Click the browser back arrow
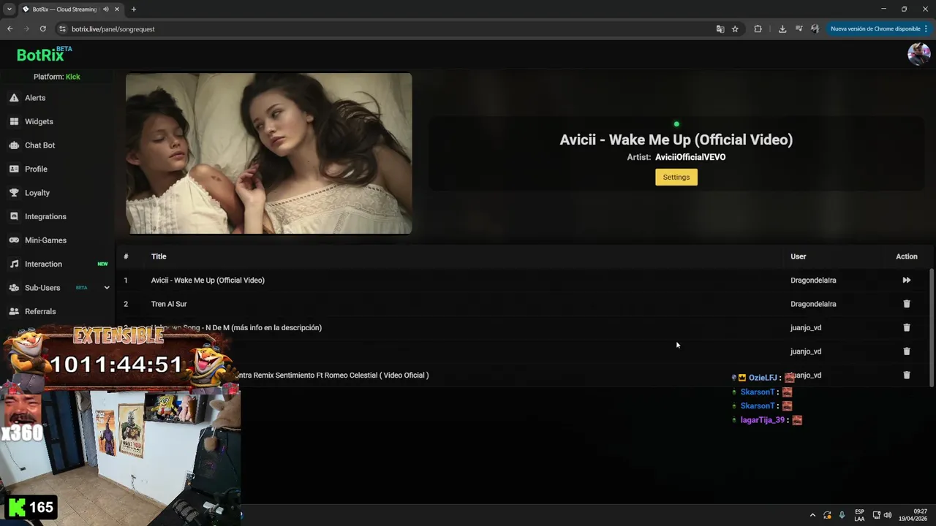 point(10,29)
